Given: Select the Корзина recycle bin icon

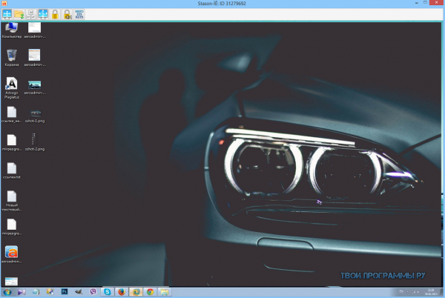Looking at the screenshot, I should point(12,58).
